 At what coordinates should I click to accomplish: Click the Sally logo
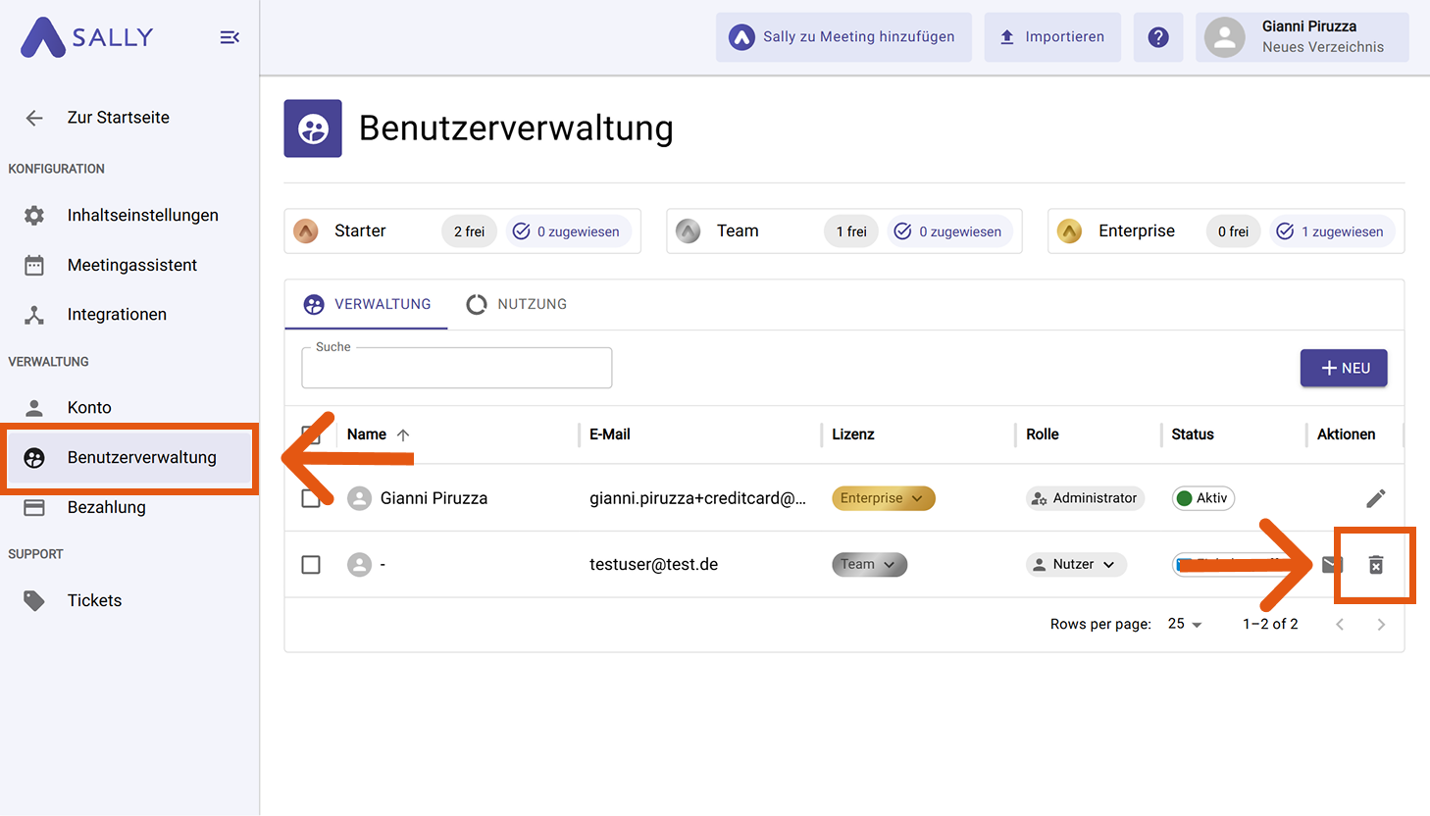[x=87, y=37]
